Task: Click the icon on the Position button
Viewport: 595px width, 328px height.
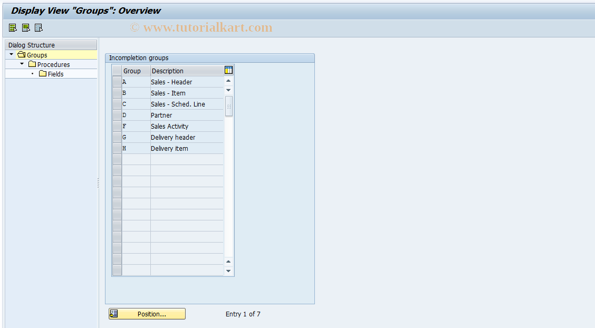Action: coord(113,313)
